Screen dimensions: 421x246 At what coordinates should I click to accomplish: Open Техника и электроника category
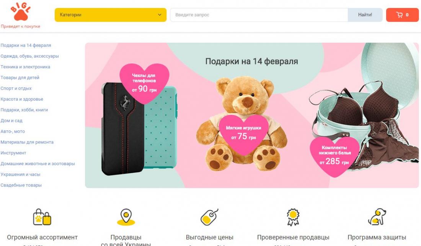(x=25, y=67)
